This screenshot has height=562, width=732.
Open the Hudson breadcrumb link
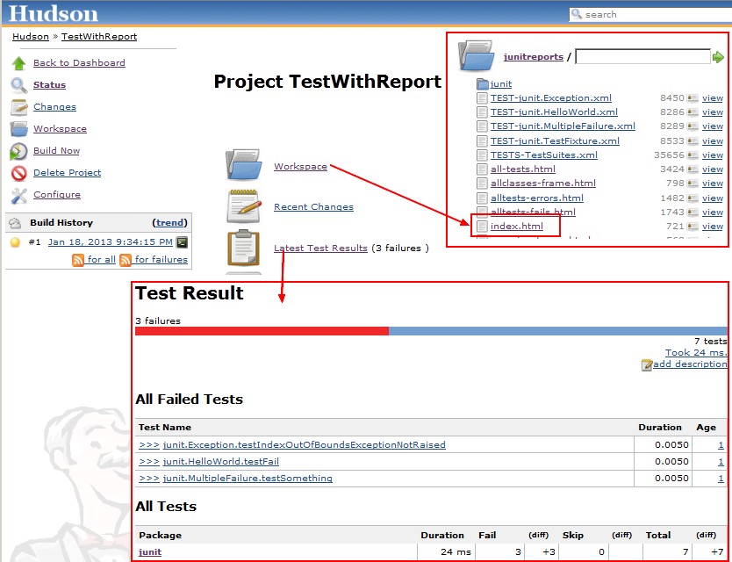pos(29,37)
